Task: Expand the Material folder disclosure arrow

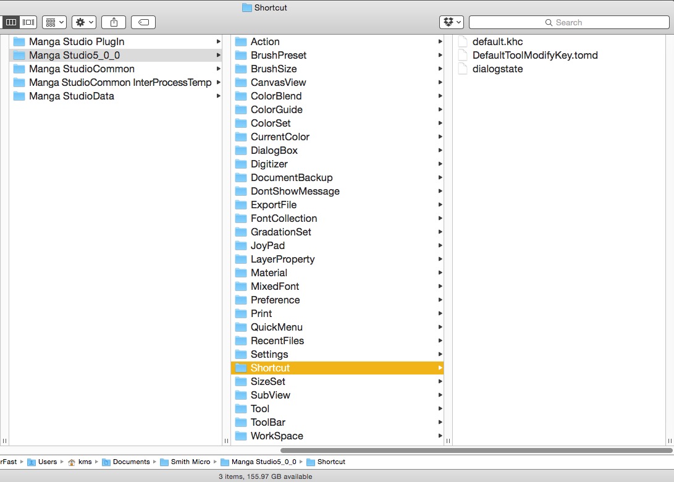Action: (440, 273)
